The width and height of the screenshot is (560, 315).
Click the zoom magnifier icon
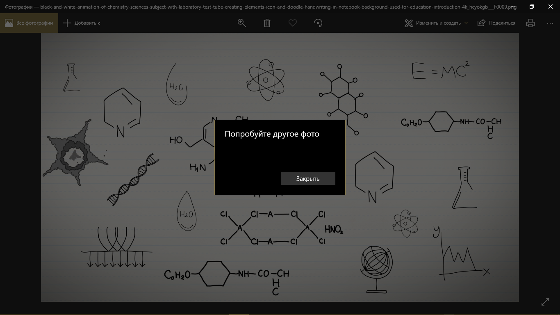(x=242, y=23)
